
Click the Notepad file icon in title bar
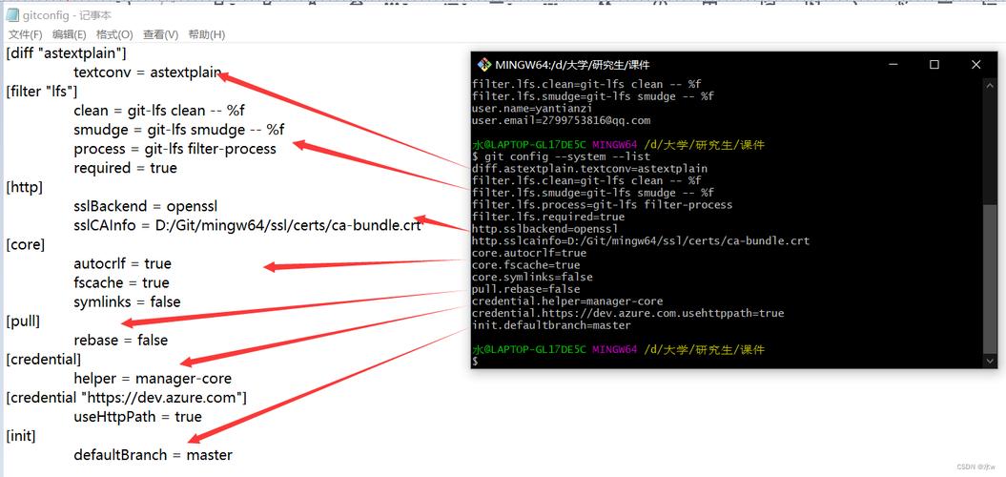point(12,14)
